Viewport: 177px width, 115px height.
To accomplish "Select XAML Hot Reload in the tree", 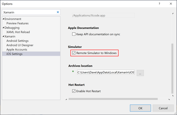I will point(18,32).
